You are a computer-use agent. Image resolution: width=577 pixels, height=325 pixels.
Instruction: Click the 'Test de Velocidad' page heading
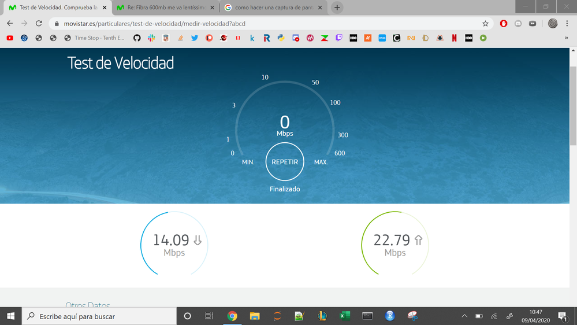click(120, 63)
